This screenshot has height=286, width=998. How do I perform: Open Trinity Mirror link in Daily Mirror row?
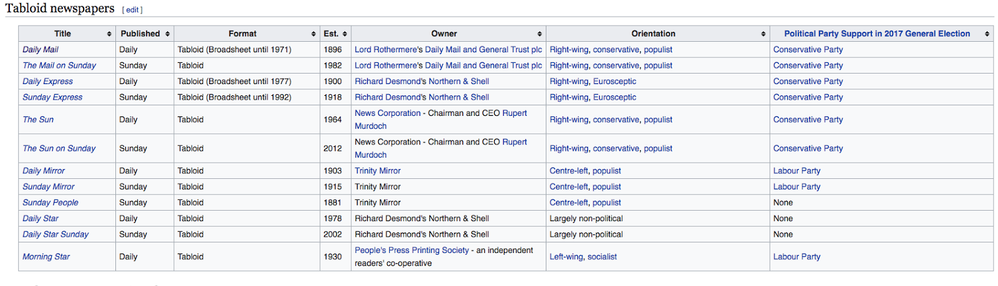point(378,171)
